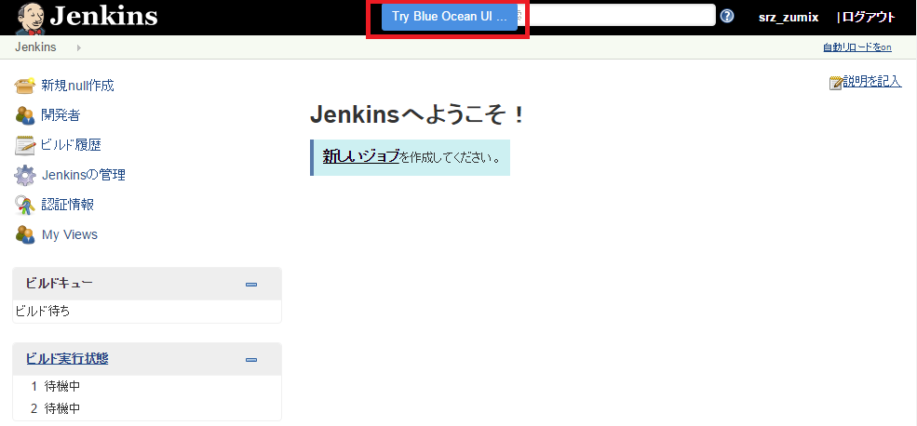Click the Jenkins butler logo icon
This screenshot has width=917, height=426.
(30, 18)
